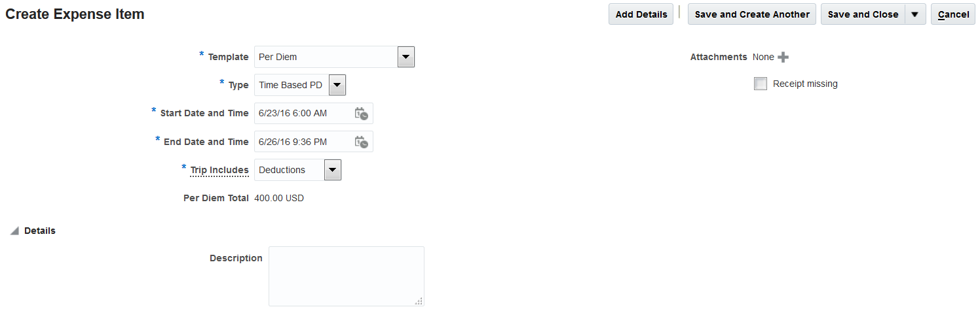Open Start Date and Time calendar picker
The image size is (980, 324).
click(361, 114)
